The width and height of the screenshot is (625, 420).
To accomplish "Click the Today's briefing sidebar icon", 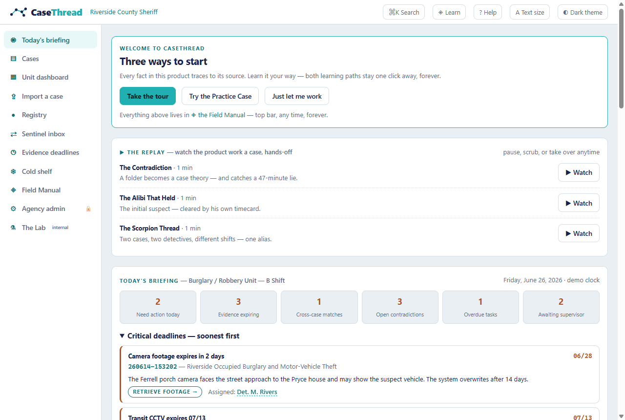I will coord(13,40).
